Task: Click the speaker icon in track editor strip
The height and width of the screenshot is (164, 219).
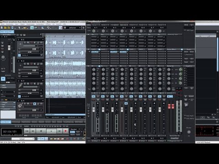Action: coord(14,40)
